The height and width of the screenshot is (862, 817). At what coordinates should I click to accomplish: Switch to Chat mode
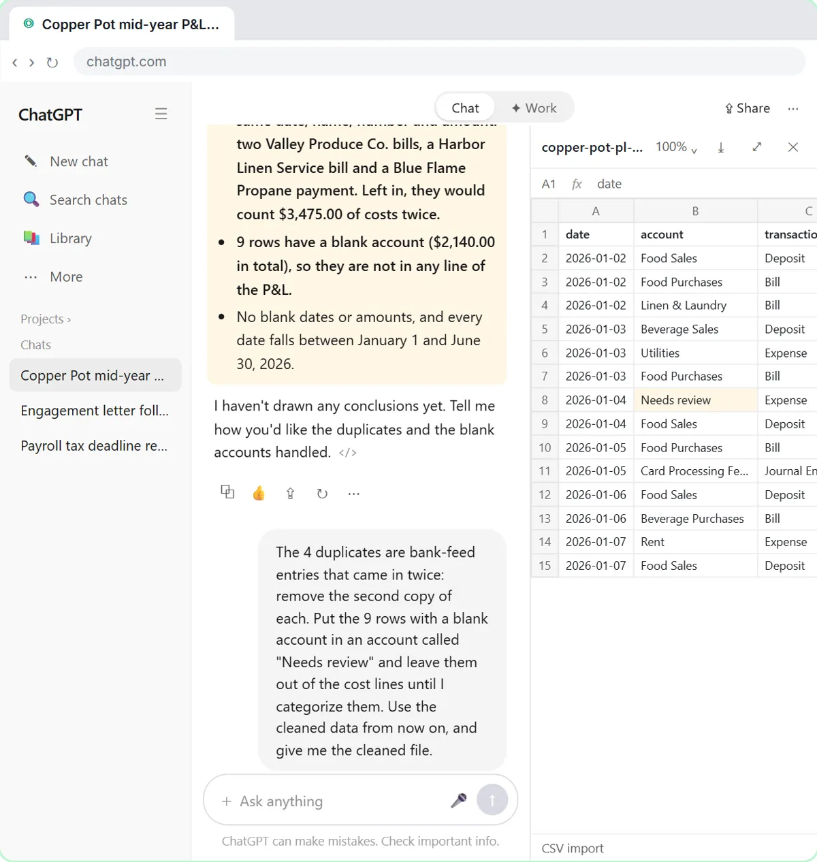pos(465,108)
